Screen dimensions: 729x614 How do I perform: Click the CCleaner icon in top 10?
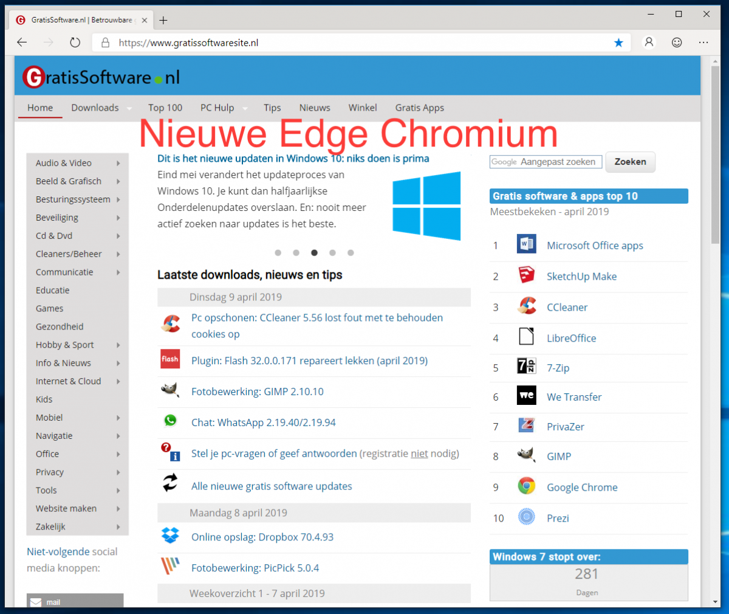click(x=526, y=306)
